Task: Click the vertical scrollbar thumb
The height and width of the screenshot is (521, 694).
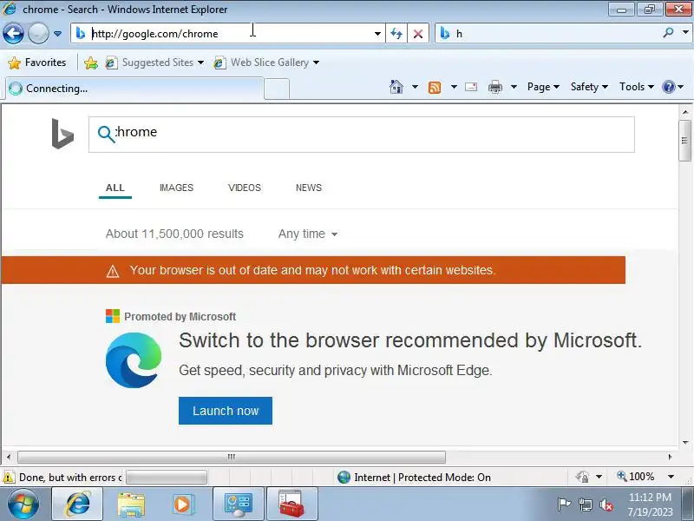Action: pos(685,140)
